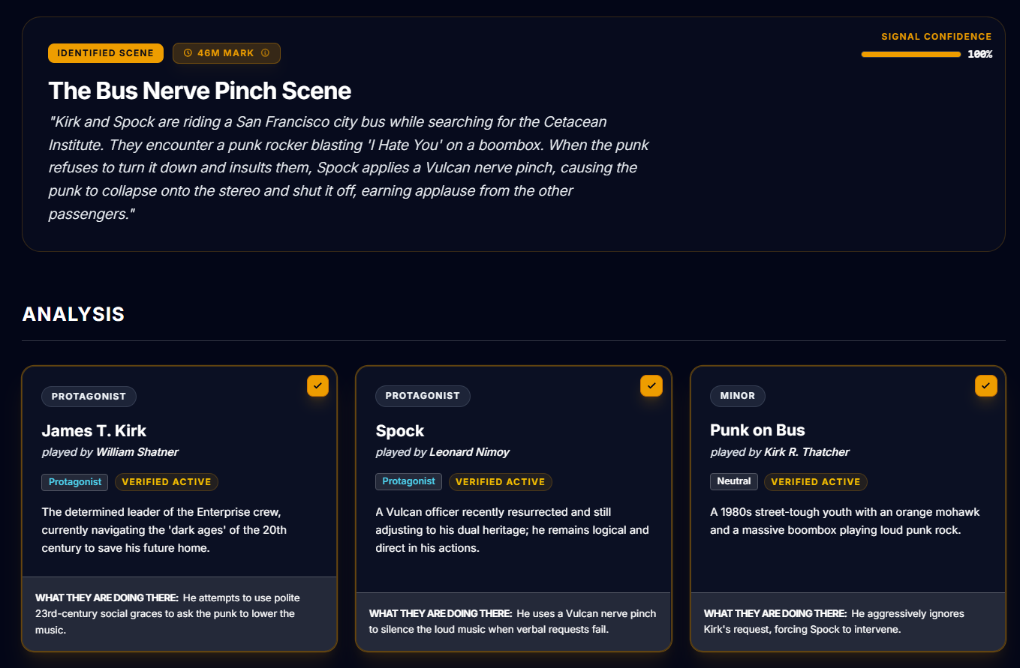Screen dimensions: 1020x668
Task: Click the blue Protagonist chip on Kirk card
Action: tap(75, 482)
